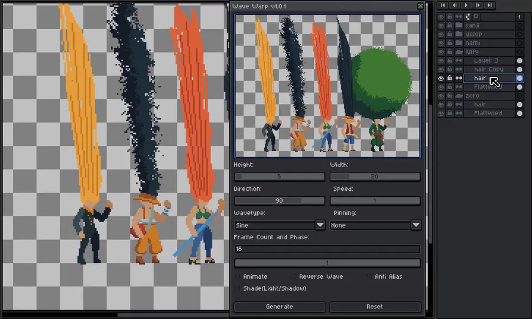Click the Reset button

(x=375, y=307)
